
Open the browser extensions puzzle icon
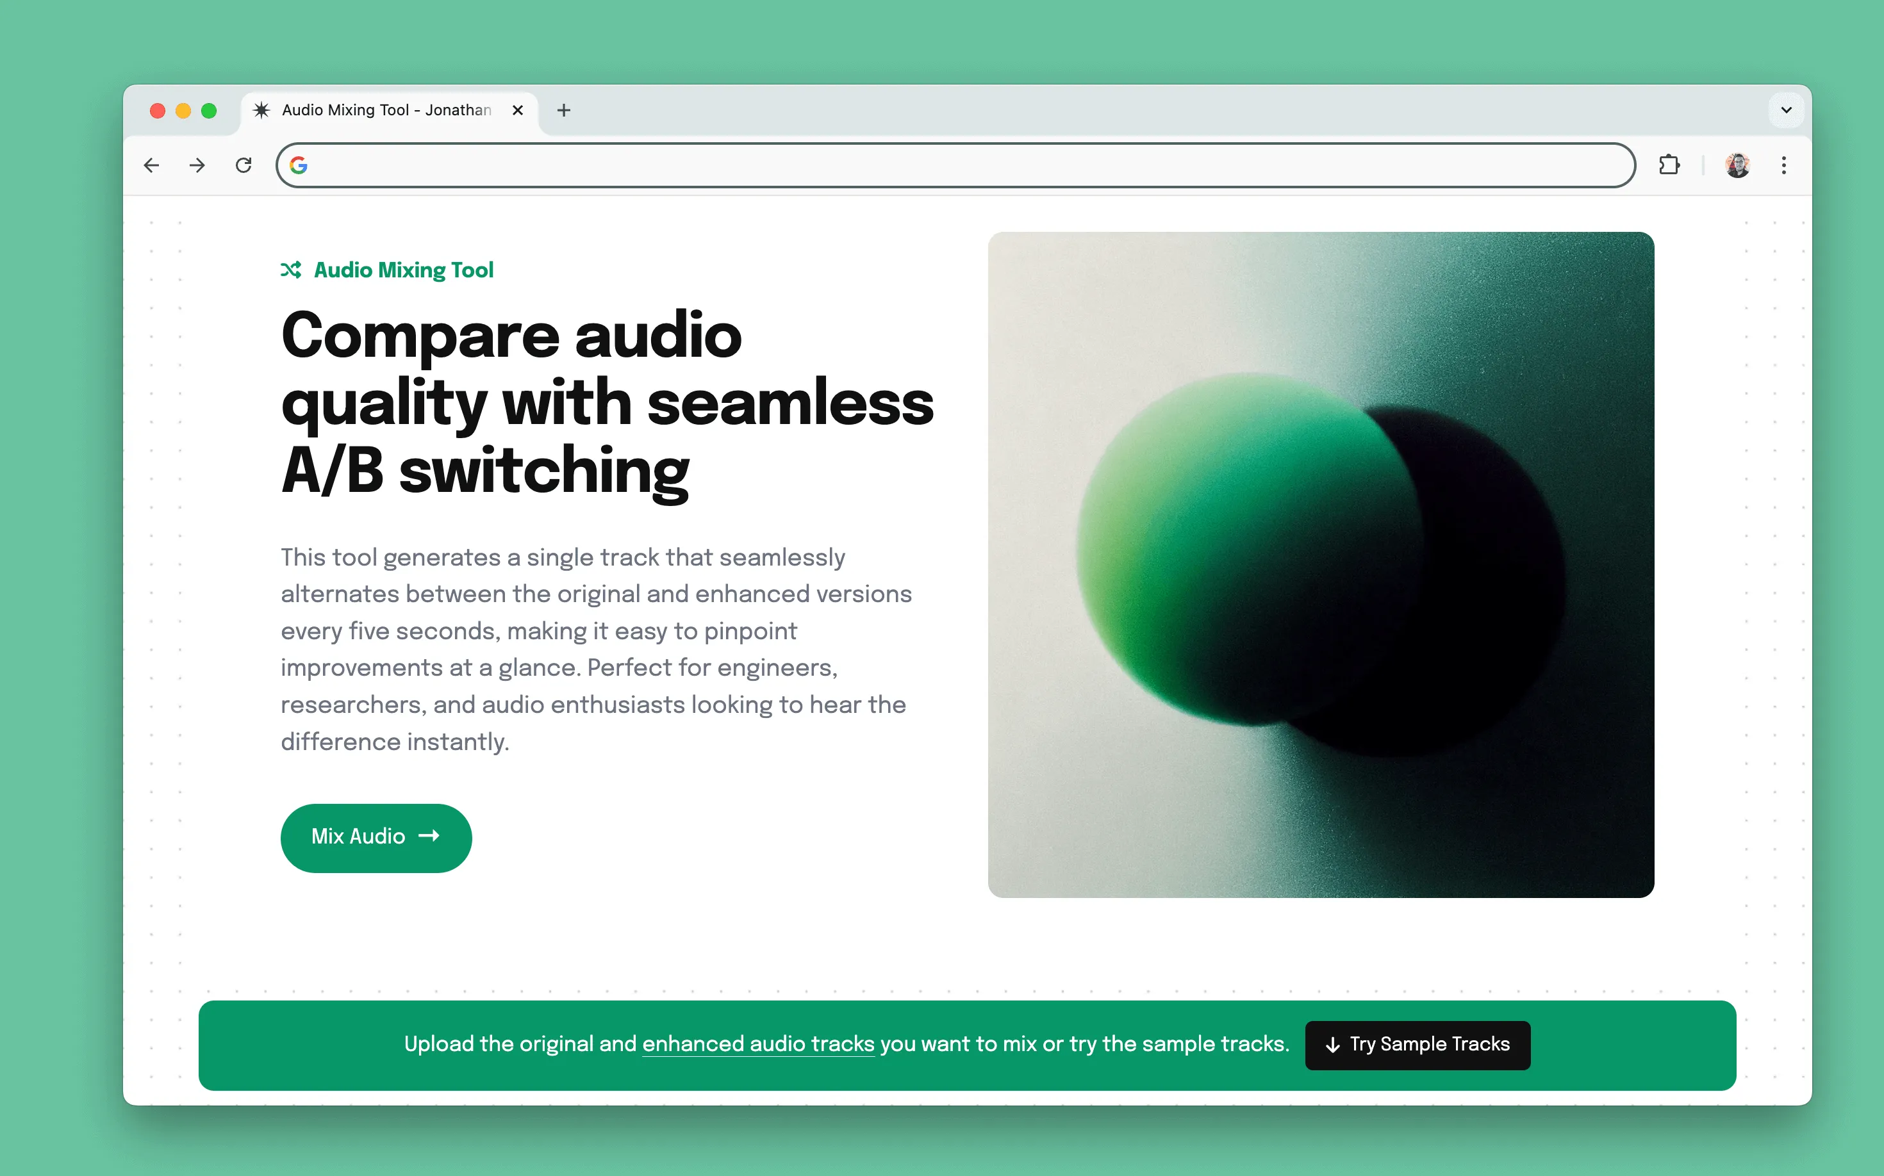pos(1669,165)
